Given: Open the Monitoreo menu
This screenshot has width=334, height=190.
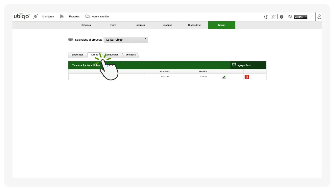Looking at the screenshot, I should pyautogui.click(x=48, y=16).
